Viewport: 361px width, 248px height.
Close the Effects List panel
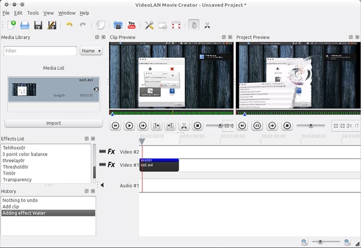pos(93,139)
